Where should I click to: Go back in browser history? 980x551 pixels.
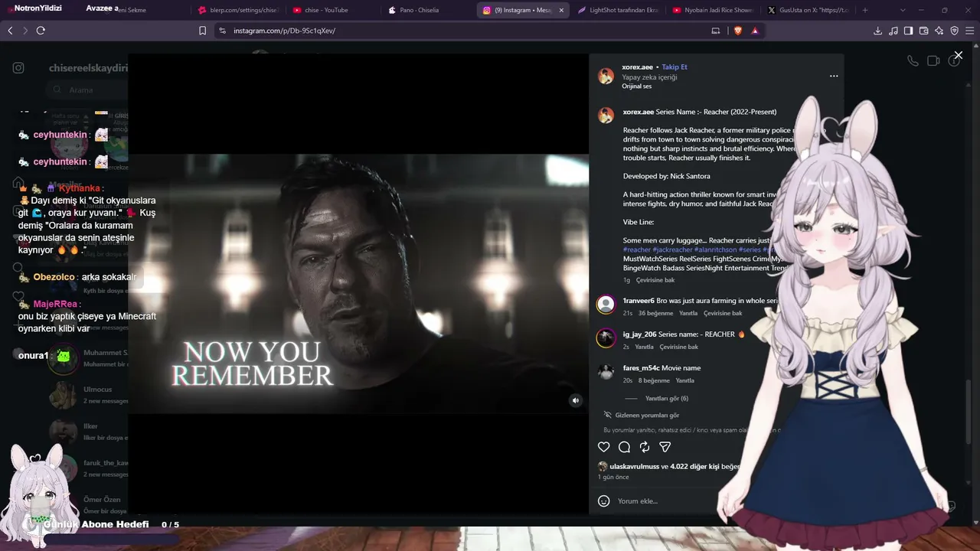[x=10, y=31]
